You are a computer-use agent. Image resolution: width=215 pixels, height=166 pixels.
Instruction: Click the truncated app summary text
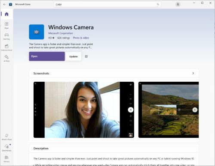[61, 46]
